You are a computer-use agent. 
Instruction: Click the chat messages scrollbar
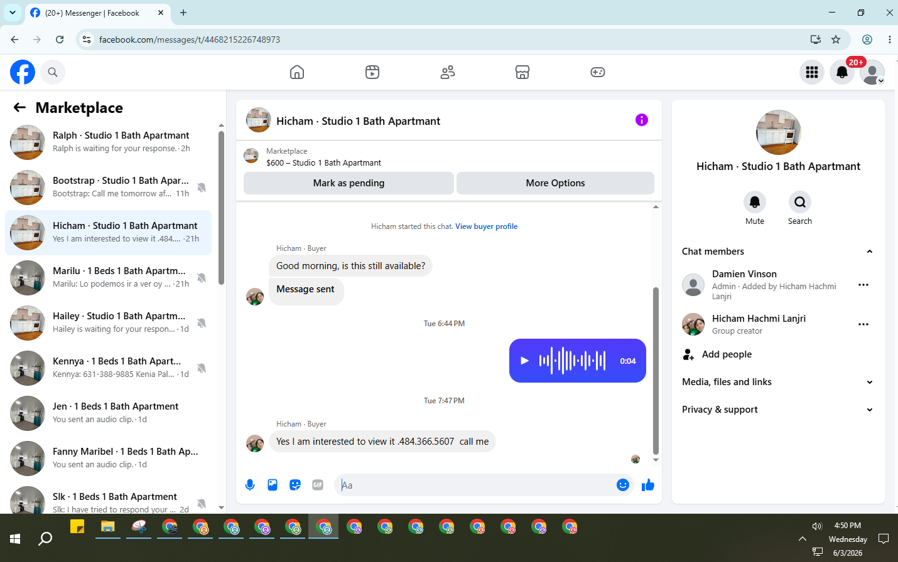coord(656,370)
